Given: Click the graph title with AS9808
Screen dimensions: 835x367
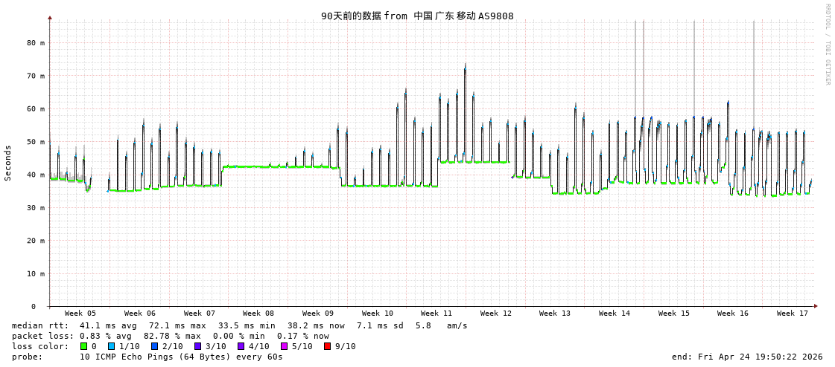Looking at the screenshot, I should 417,16.
